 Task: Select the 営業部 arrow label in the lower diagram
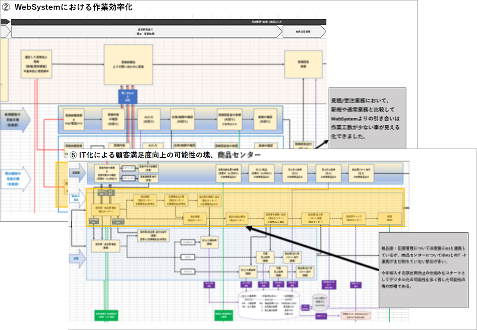(77, 174)
